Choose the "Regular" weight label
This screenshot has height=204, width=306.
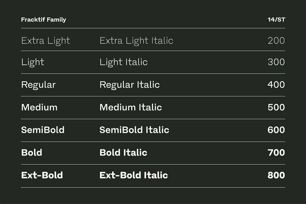(x=38, y=85)
